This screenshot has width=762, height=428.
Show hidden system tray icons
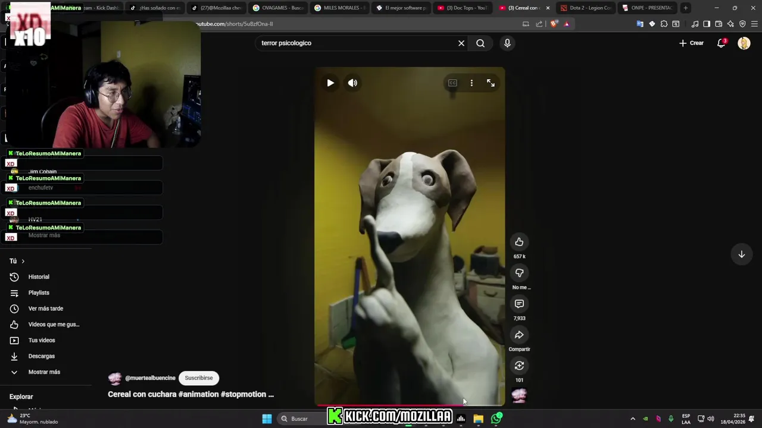coord(632,418)
